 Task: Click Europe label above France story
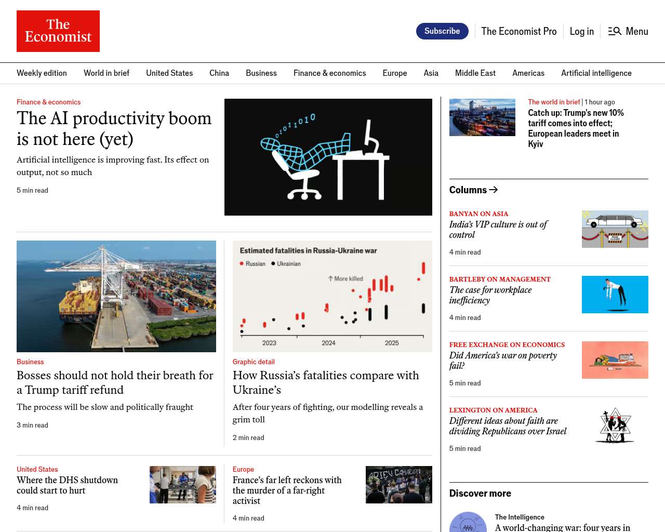point(243,470)
